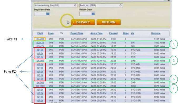Screen dimensions: 178x104
Task: Clear the Johannesburg origin field icon
Action: tap(75, 5)
